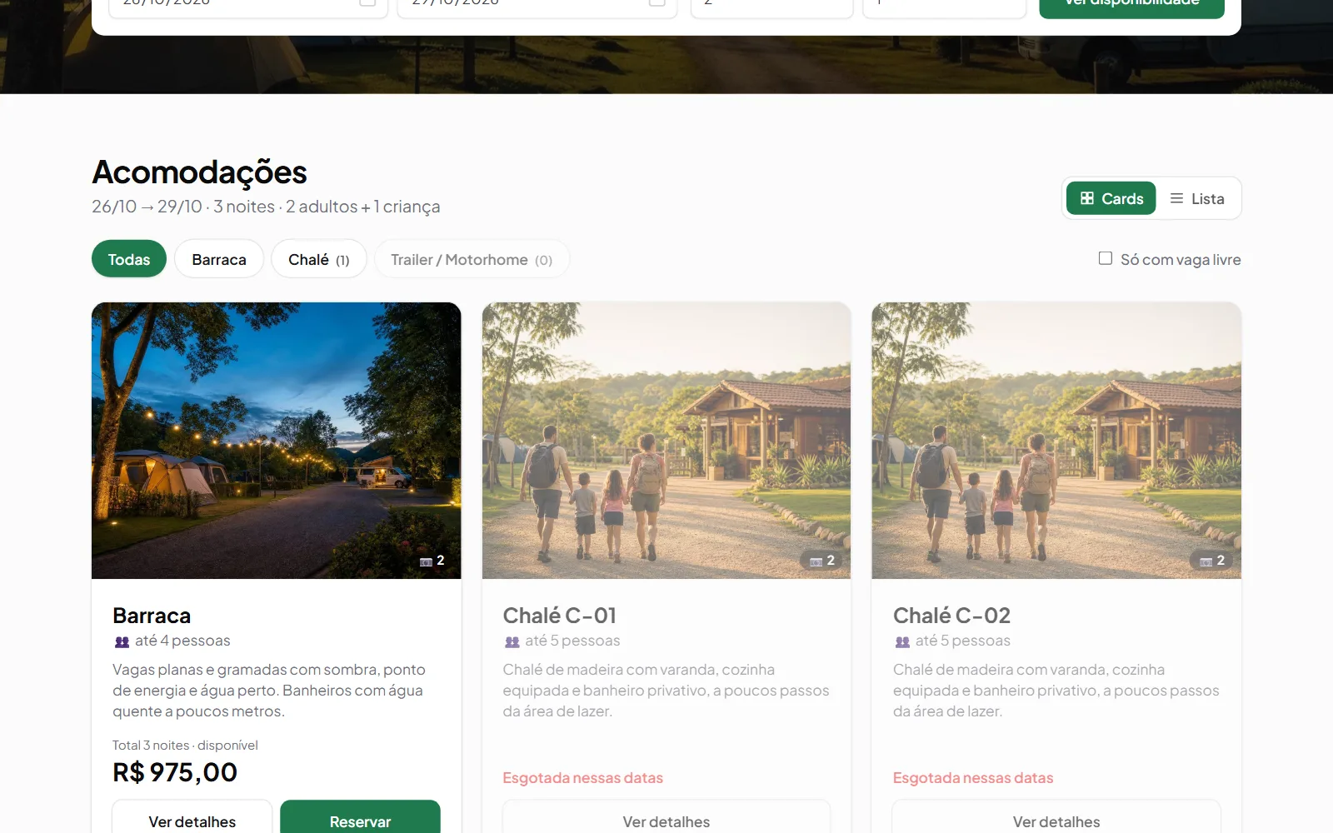Click 'Total 3 noites · disponível' text
The width and height of the screenshot is (1333, 833).
click(185, 746)
